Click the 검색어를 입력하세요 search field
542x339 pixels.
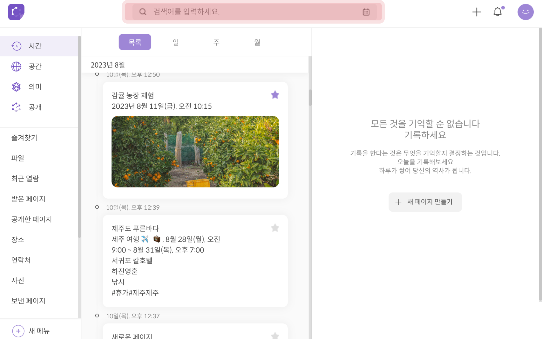[254, 12]
